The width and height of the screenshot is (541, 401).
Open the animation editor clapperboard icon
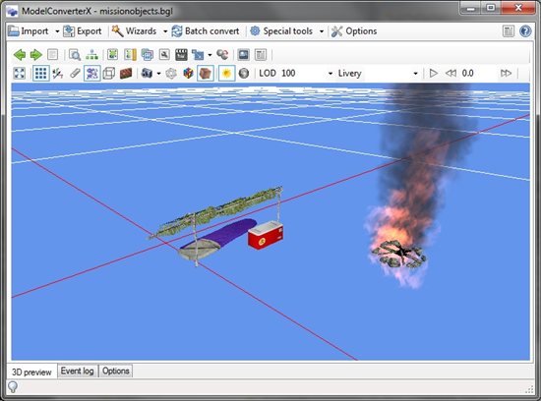(181, 54)
